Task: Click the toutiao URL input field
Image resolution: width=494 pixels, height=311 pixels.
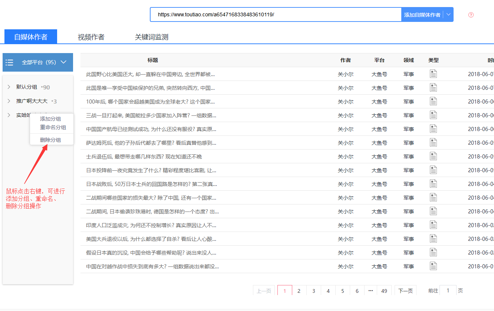Action: [276, 15]
